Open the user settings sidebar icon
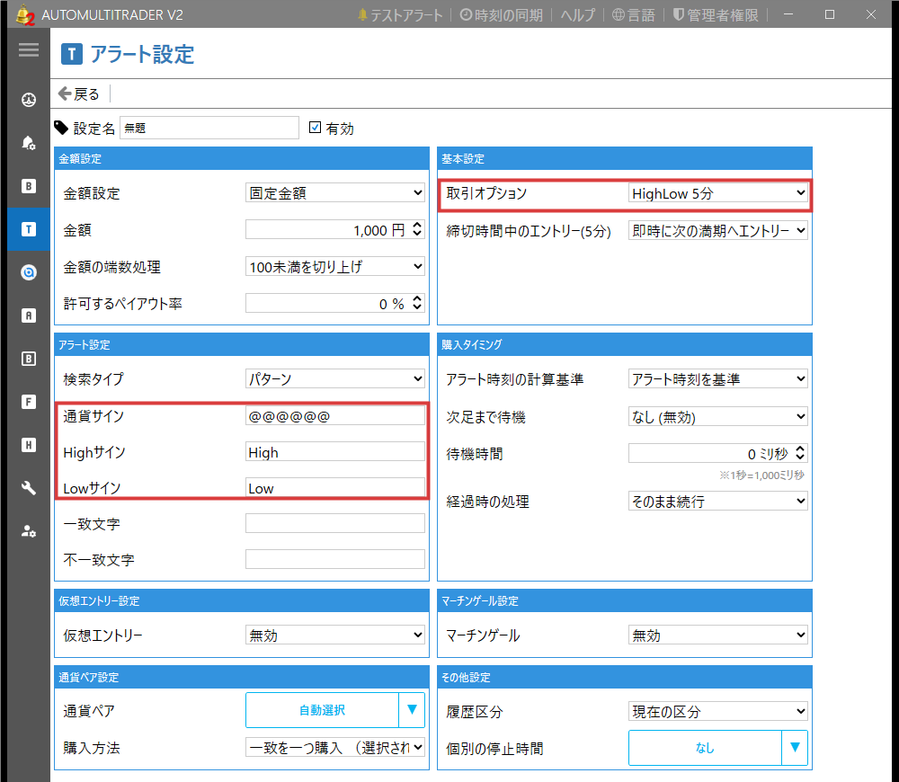899x782 pixels. click(x=29, y=531)
